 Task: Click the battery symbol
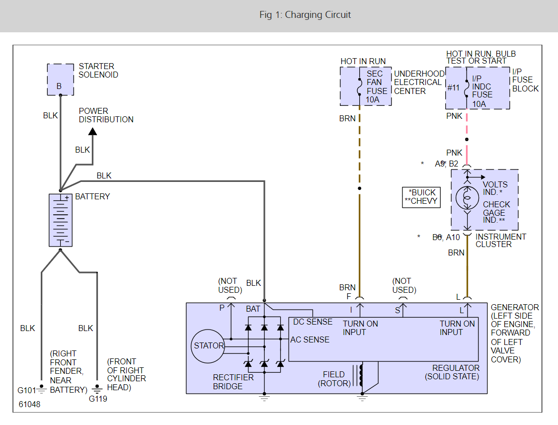coord(61,220)
